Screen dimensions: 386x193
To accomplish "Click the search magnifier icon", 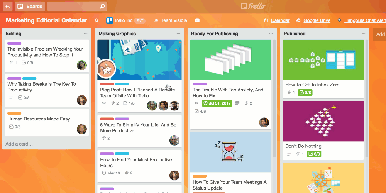I will [102, 7].
